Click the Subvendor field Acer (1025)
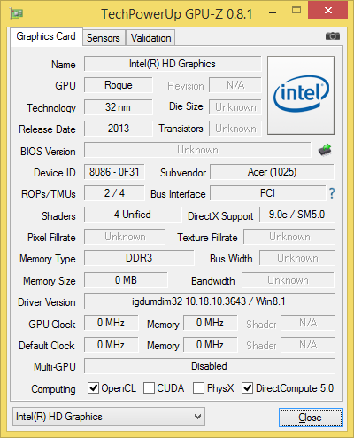354x438 pixels. 272,172
